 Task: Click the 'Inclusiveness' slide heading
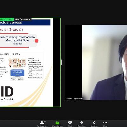(x=11, y=22)
